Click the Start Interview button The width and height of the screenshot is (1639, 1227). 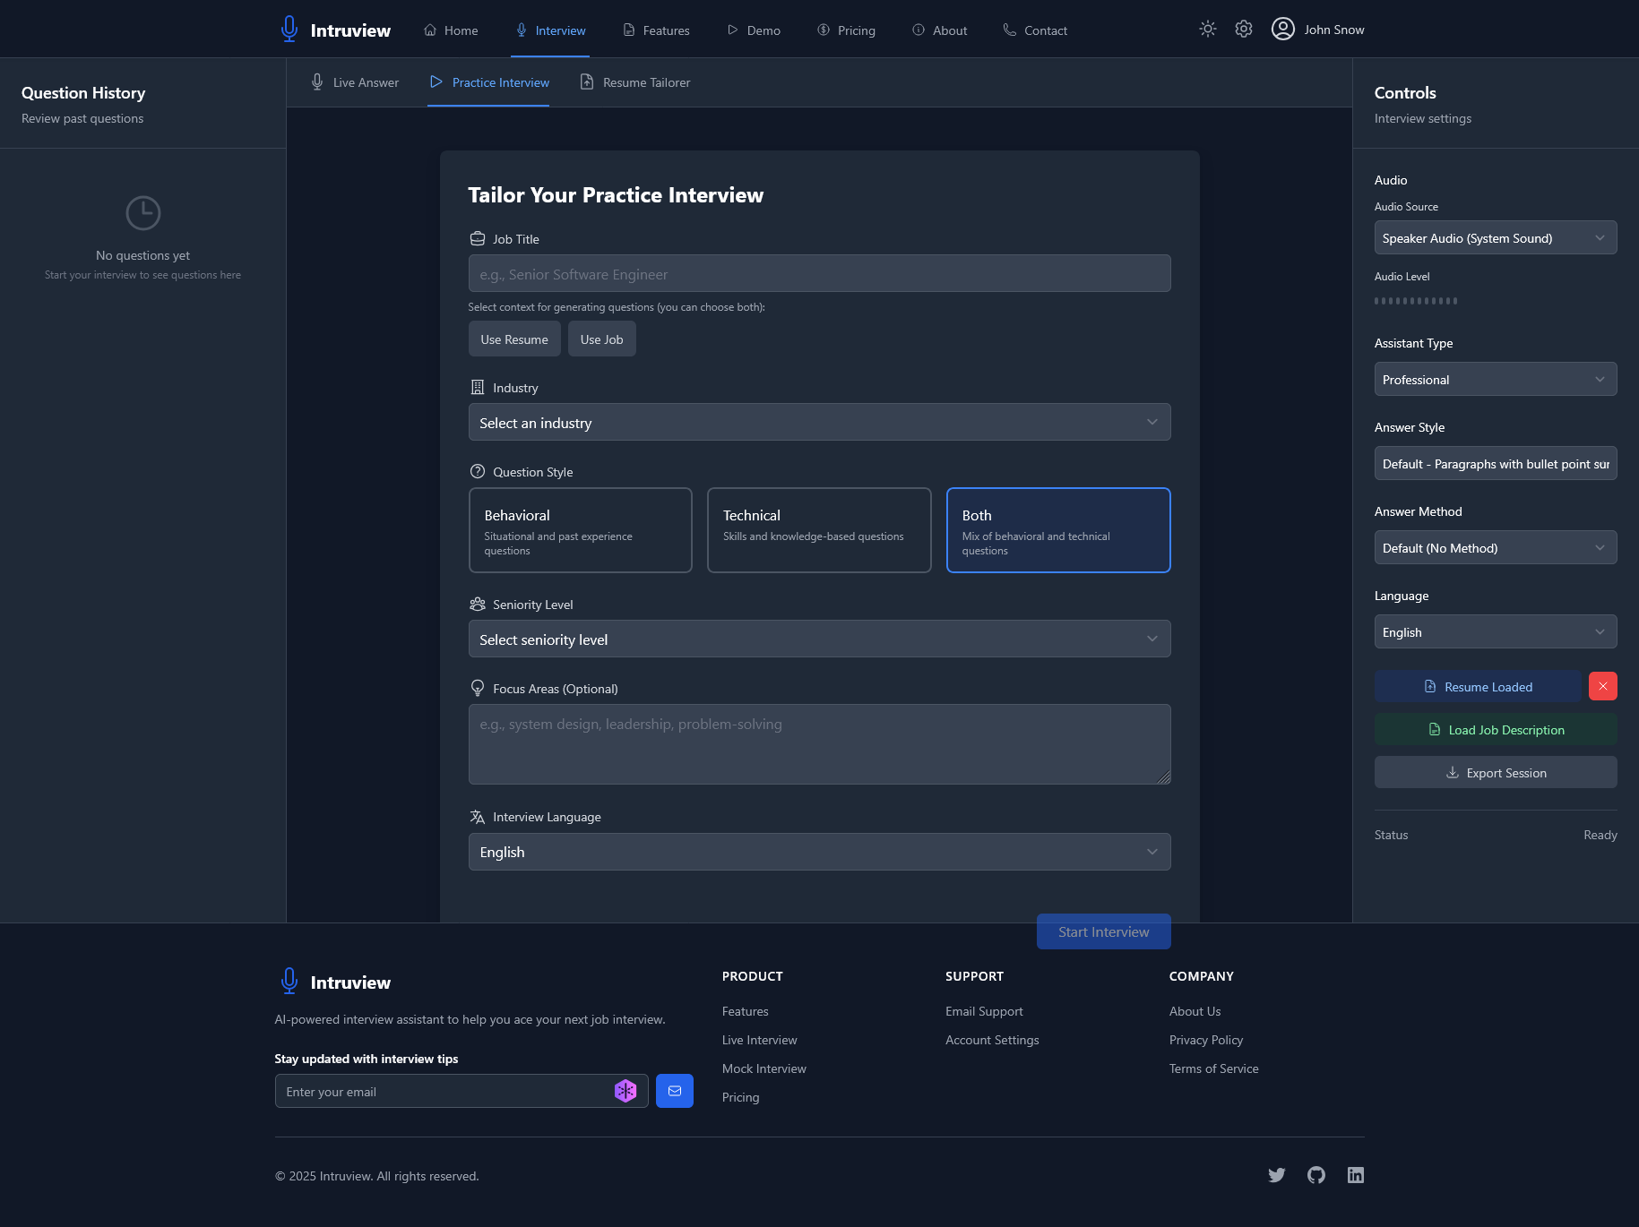pos(1104,931)
